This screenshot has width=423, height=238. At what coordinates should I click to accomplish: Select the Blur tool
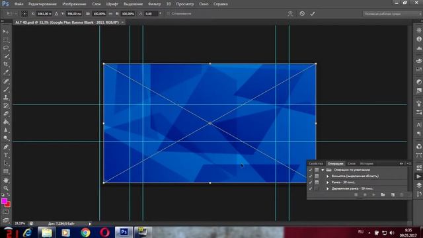6,130
